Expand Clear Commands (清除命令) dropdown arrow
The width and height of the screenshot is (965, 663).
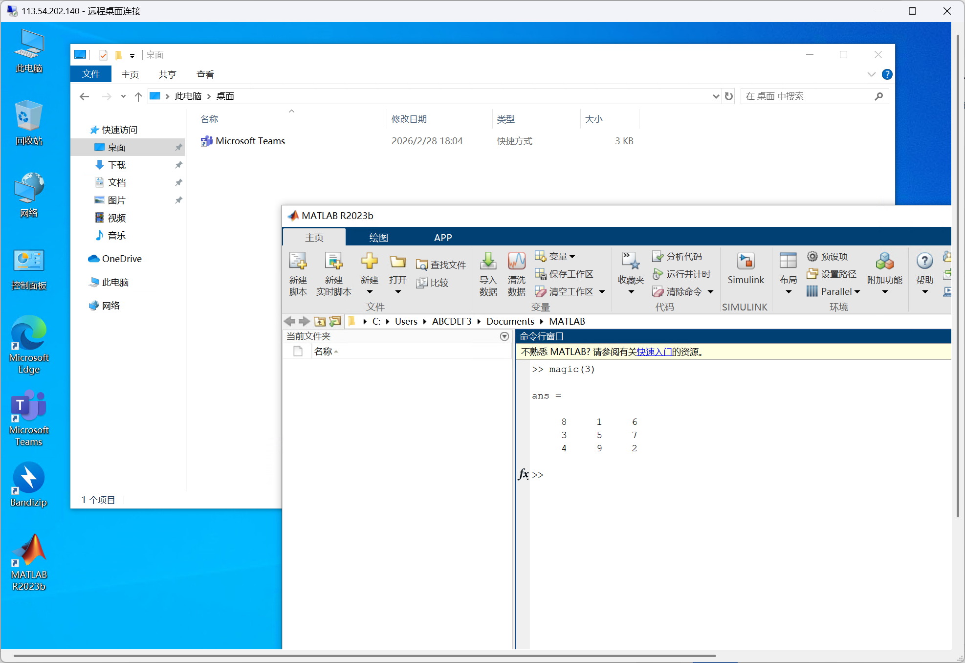710,292
